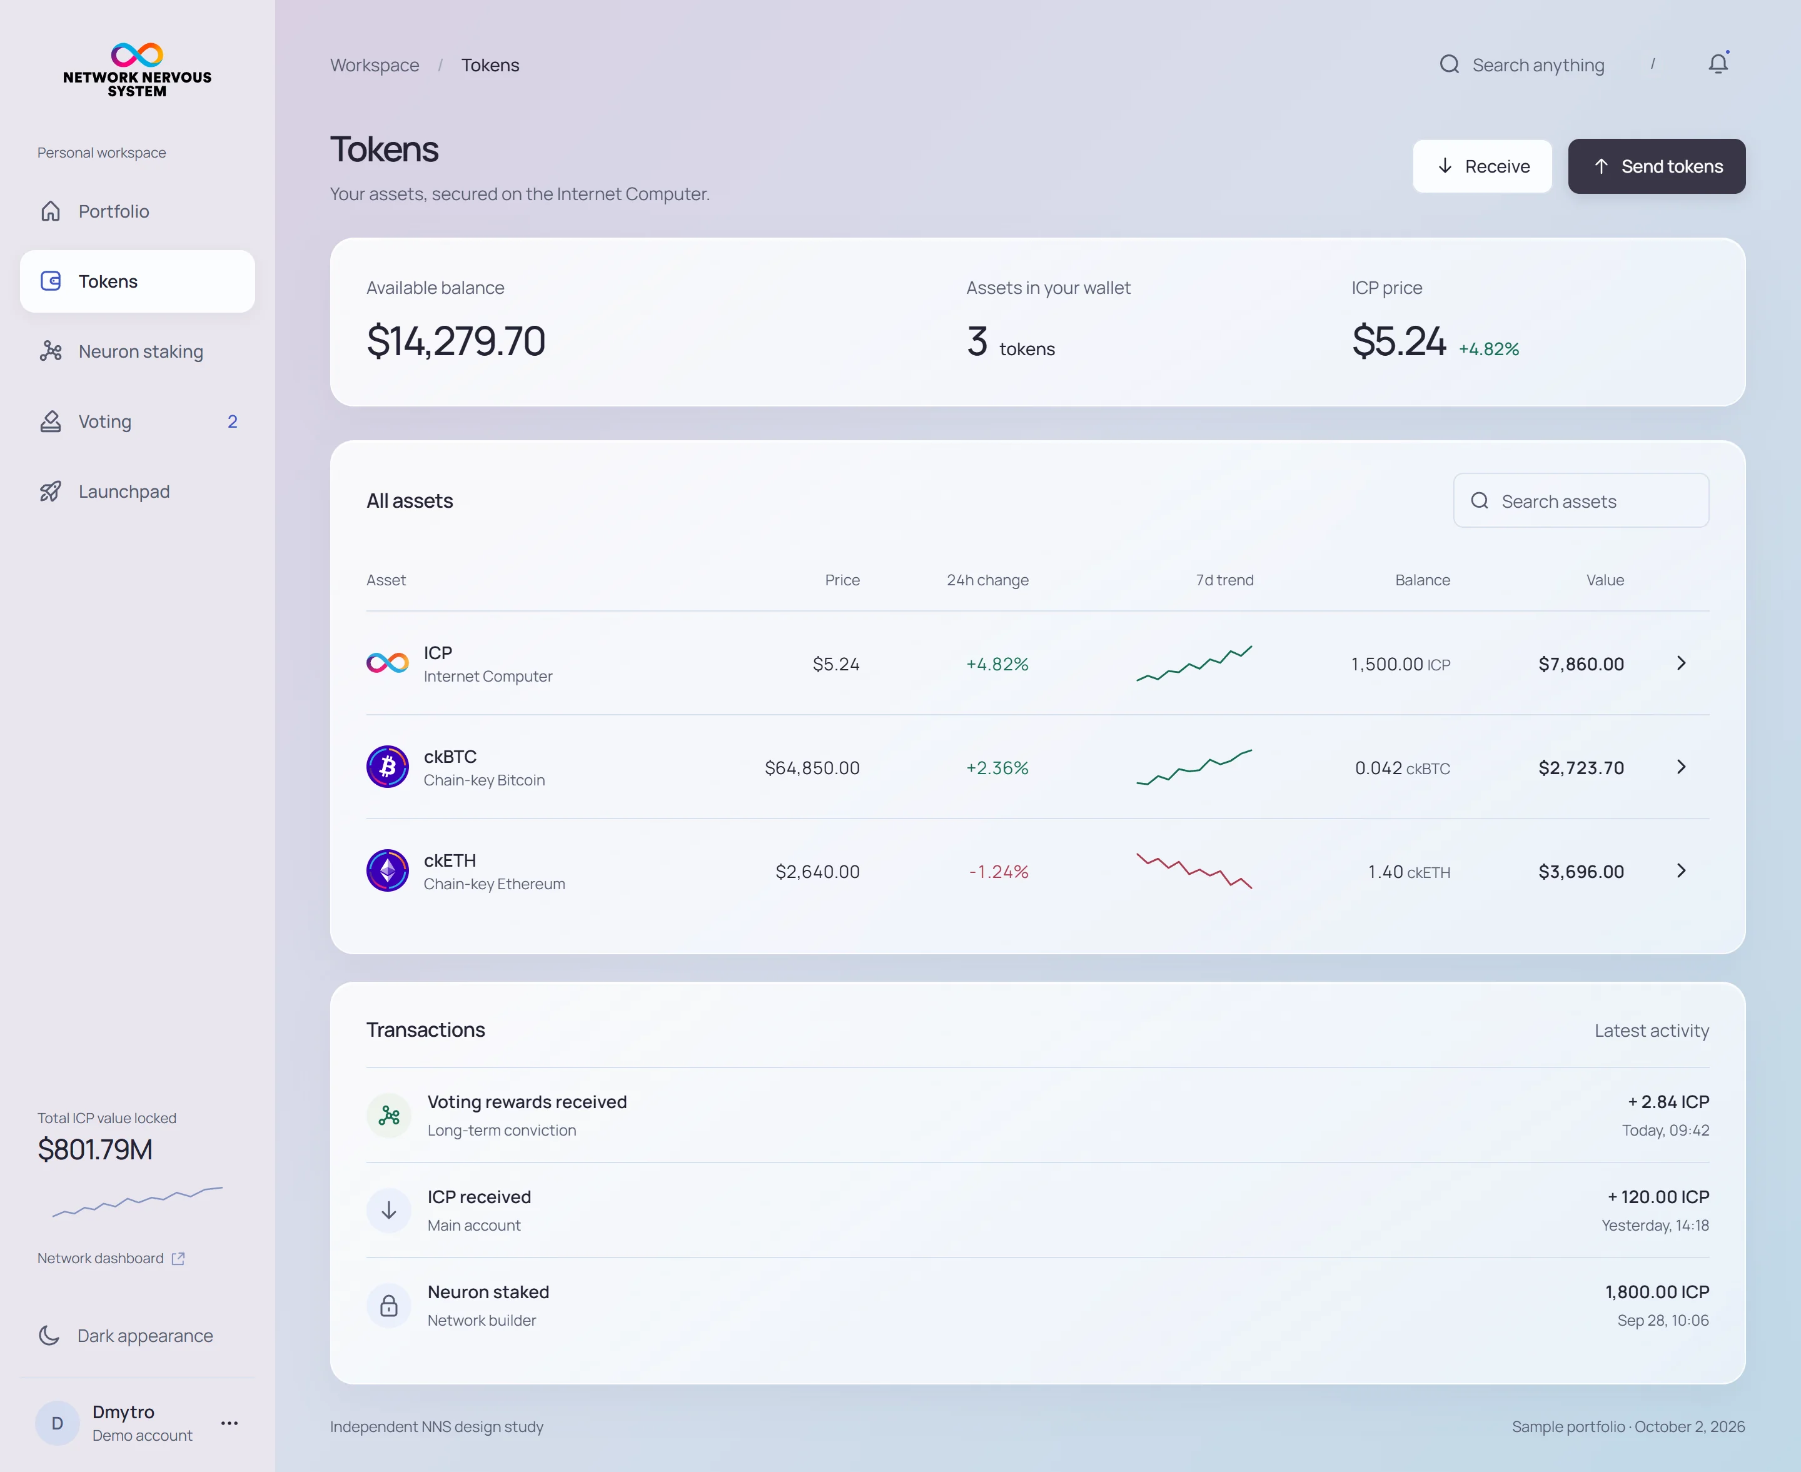The image size is (1801, 1472).
Task: Navigate to Launchpad
Action: [x=138, y=492]
